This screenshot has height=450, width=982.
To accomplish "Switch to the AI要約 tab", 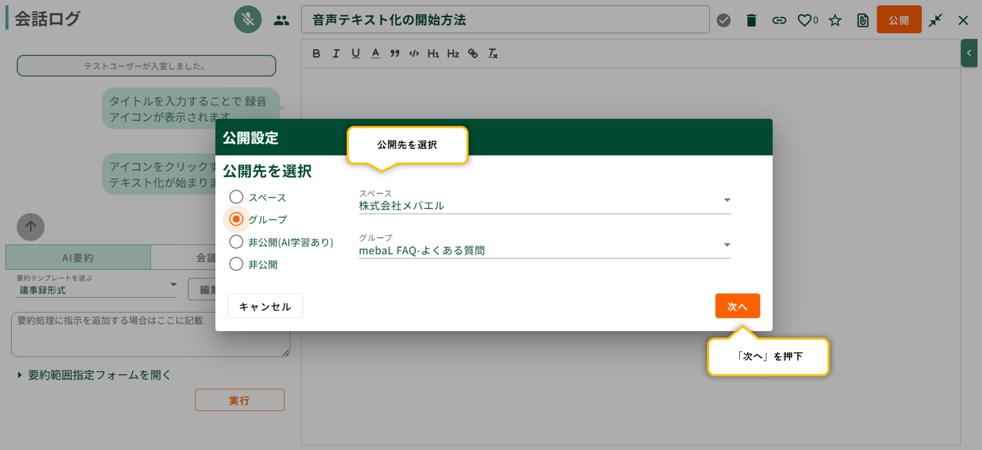I will click(x=78, y=258).
